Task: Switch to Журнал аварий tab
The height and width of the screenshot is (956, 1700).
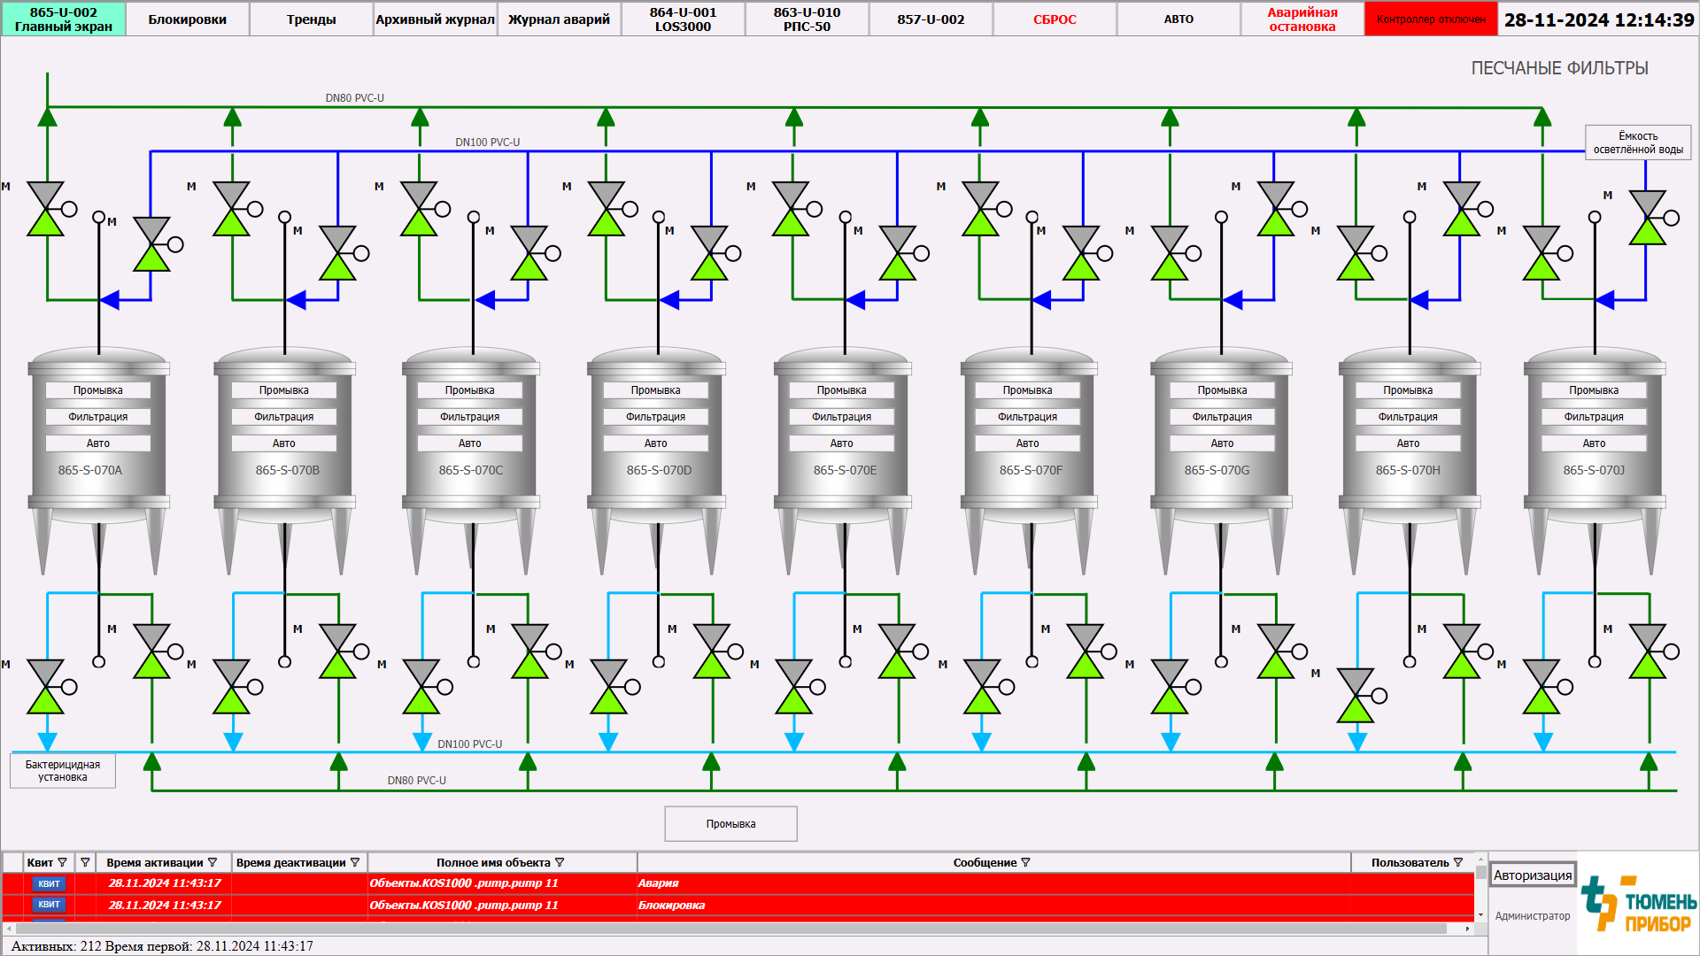Action: pyautogui.click(x=559, y=19)
